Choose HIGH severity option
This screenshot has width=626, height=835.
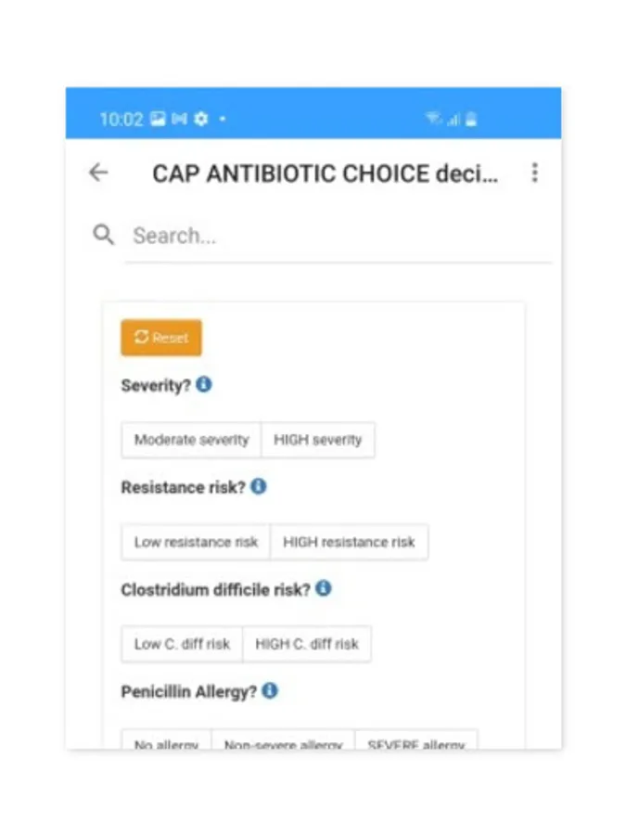pyautogui.click(x=318, y=440)
